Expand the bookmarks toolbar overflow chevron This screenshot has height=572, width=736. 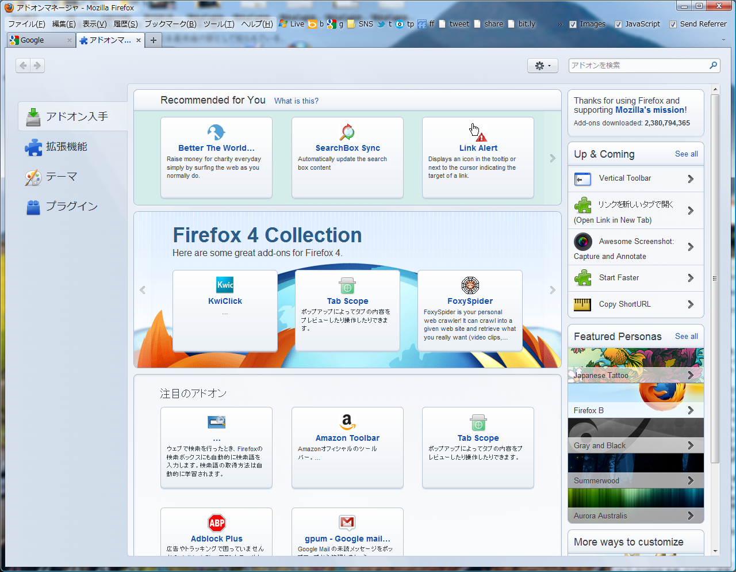click(560, 24)
